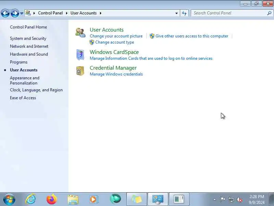274x206 pixels.
Task: Open Network and Internet category
Action: click(29, 46)
